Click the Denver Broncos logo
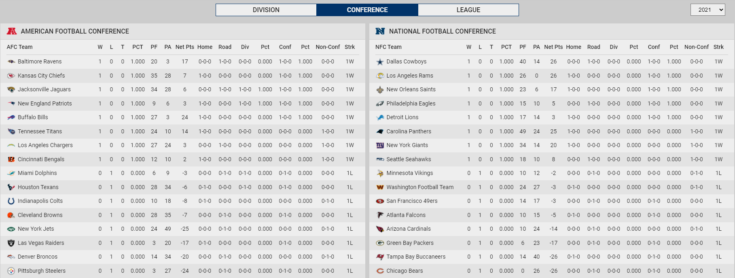The height and width of the screenshot is (278, 735). point(11,257)
